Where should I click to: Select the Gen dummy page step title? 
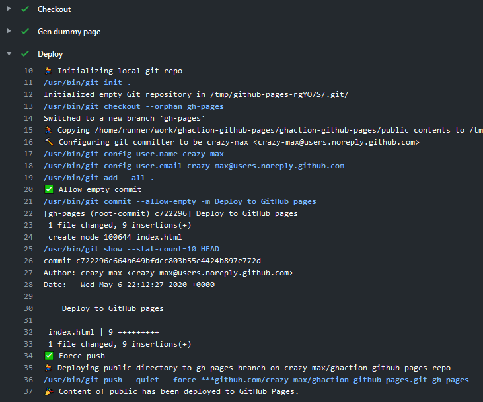tap(69, 32)
